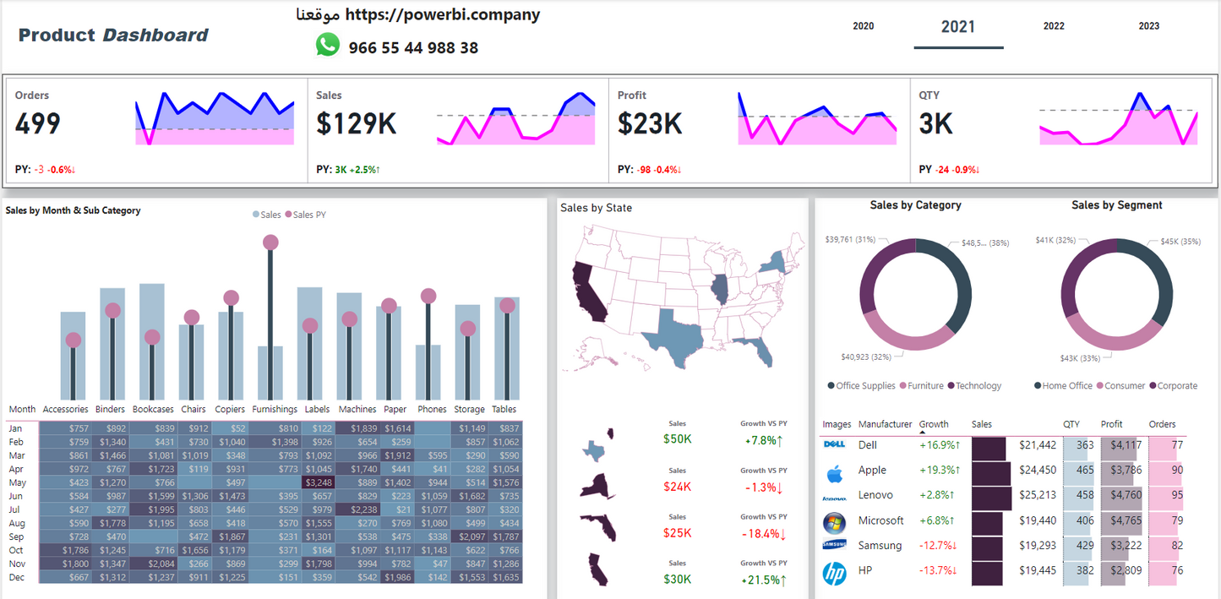Click the Orders KPI card value

pyautogui.click(x=38, y=124)
